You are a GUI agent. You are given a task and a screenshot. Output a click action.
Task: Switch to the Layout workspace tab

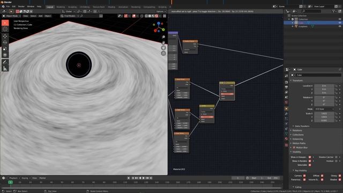point(50,7)
